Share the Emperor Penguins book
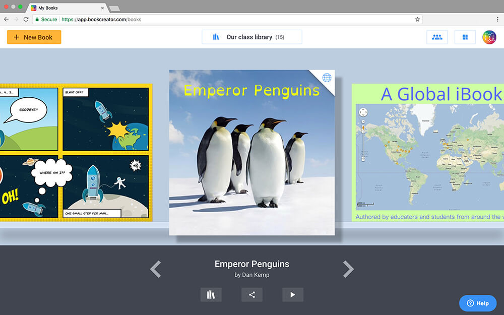This screenshot has height=315, width=504. click(251, 295)
